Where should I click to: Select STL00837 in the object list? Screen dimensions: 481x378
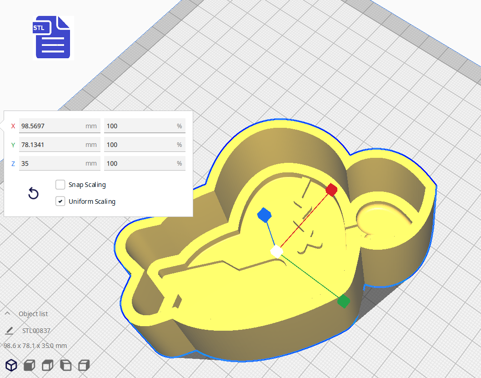tap(36, 331)
